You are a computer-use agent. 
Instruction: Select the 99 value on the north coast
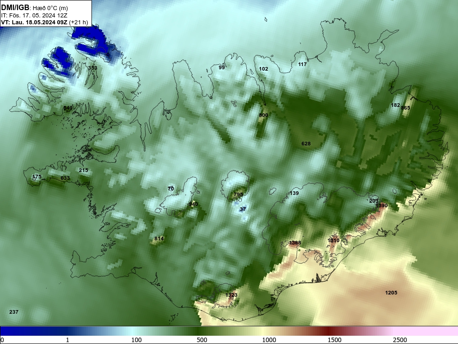(222, 67)
